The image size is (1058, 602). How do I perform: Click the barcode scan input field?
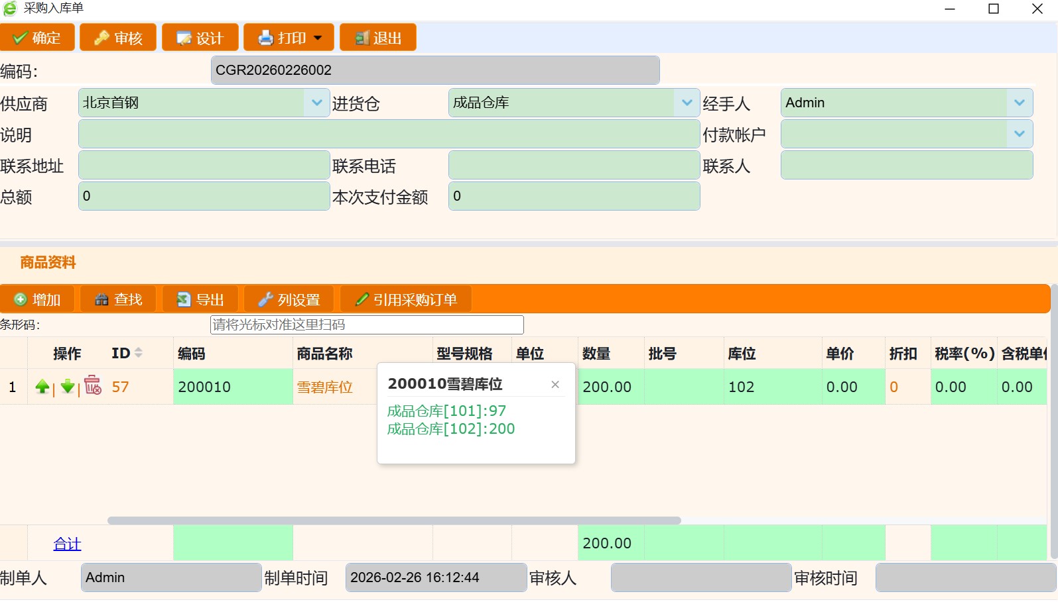click(x=367, y=325)
